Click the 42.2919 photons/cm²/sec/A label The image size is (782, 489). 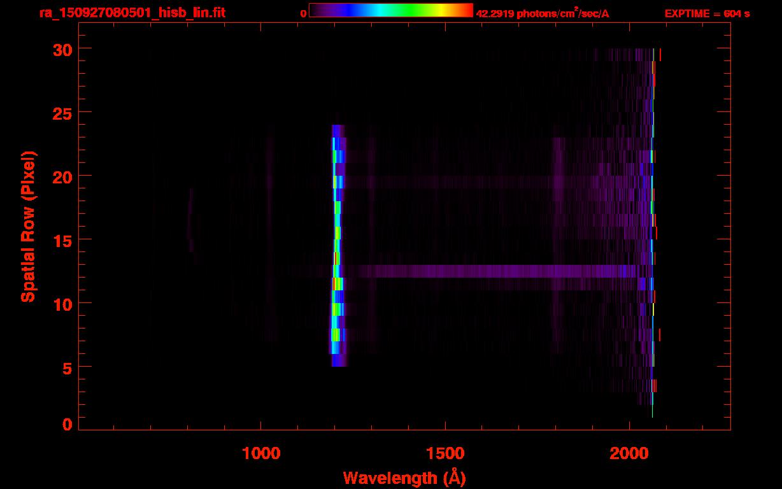(x=543, y=13)
